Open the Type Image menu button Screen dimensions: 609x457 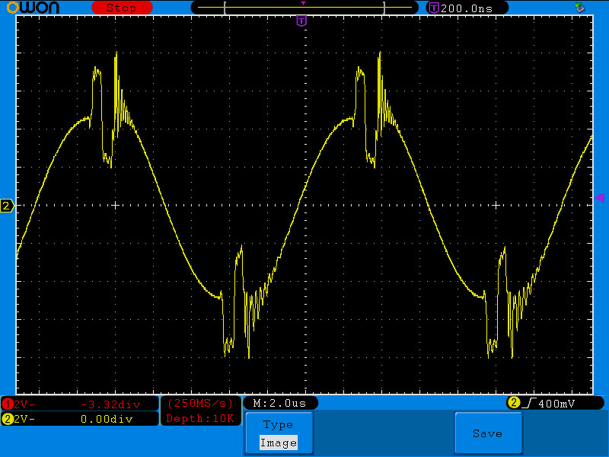click(279, 433)
